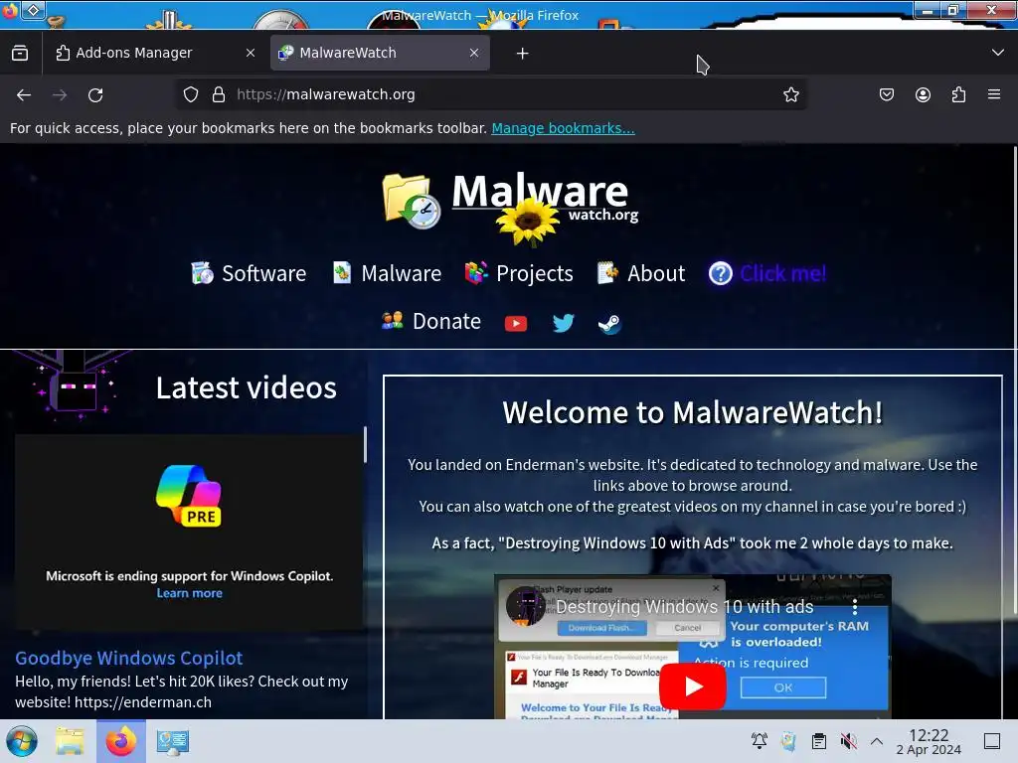Expand the list all tabs chevron

(x=998, y=53)
